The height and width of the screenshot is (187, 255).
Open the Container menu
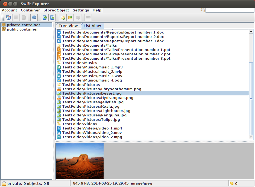point(30,10)
